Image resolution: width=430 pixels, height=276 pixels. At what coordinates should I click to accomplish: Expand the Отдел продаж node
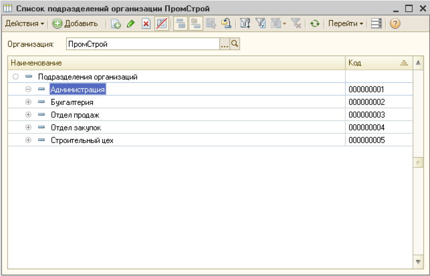coord(28,115)
